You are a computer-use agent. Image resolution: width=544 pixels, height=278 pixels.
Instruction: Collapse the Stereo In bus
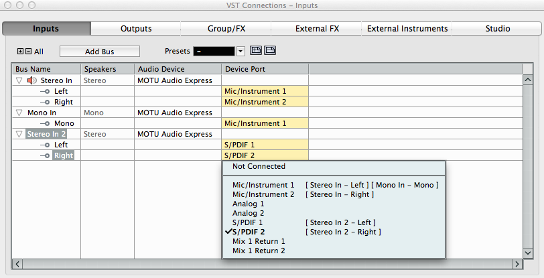[19, 80]
